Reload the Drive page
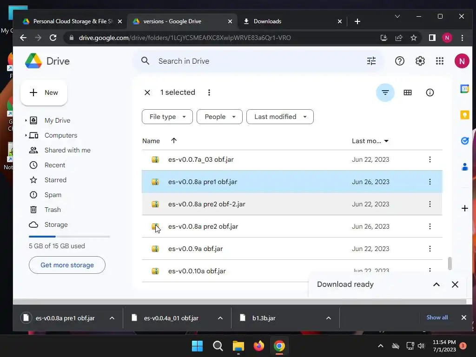This screenshot has width=476, height=357. click(53, 38)
